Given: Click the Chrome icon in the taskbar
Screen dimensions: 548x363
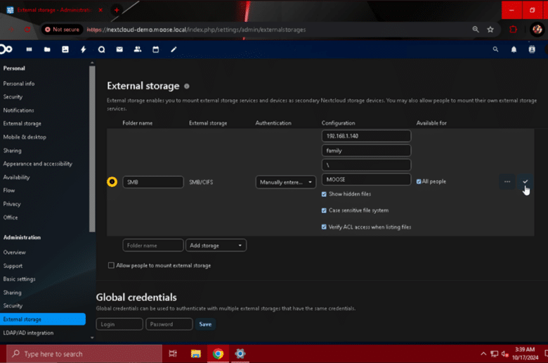Looking at the screenshot, I should 218,354.
